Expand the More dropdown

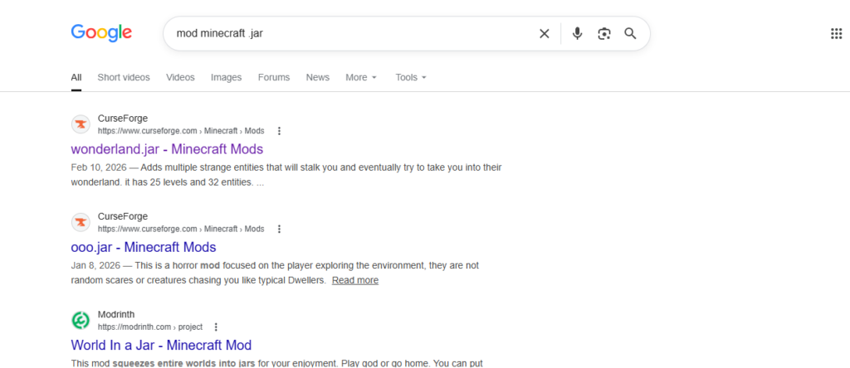[361, 77]
